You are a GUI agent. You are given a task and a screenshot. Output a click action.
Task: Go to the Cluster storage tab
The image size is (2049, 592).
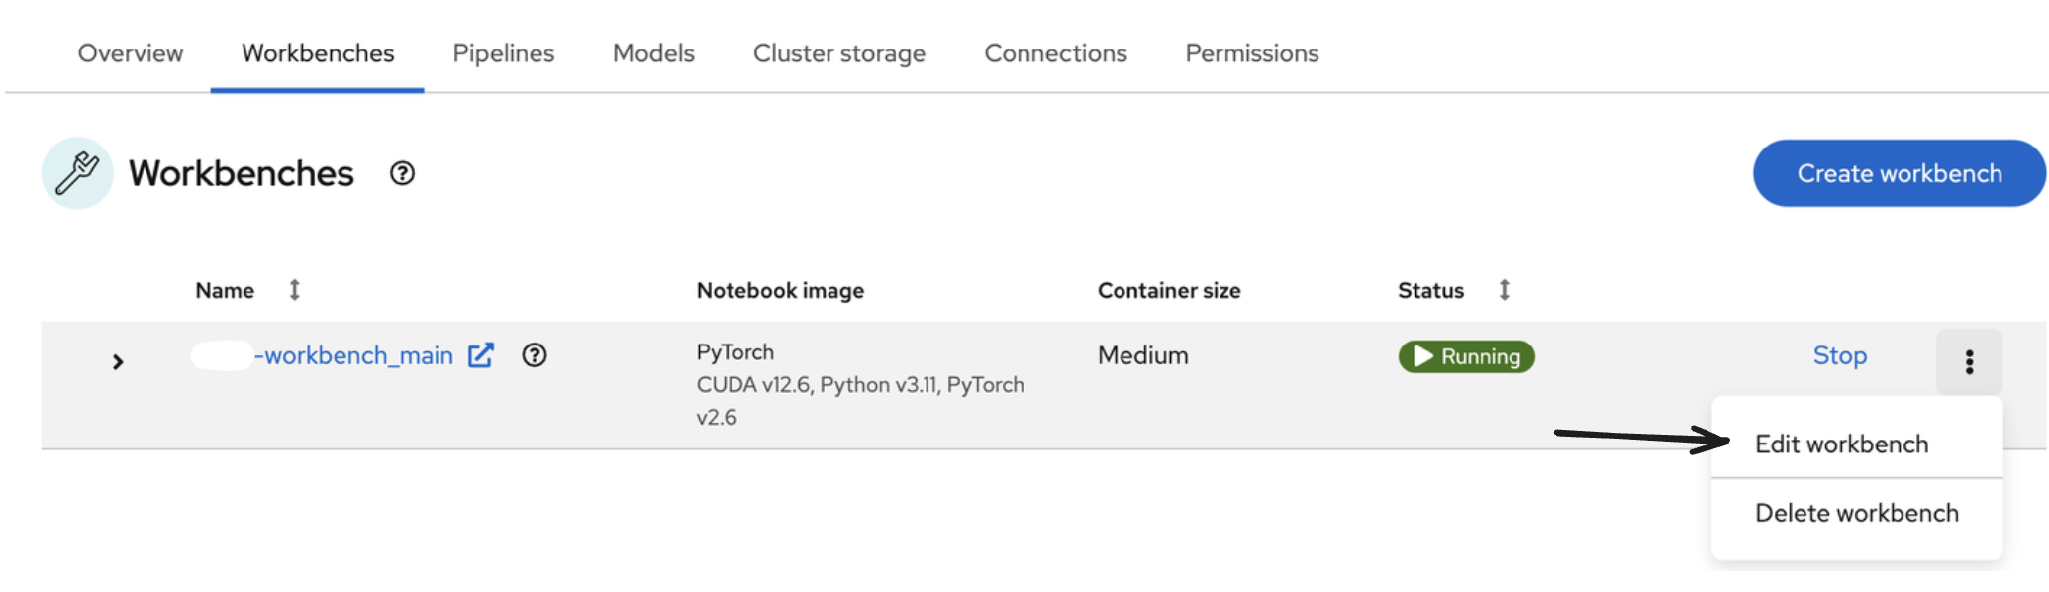(x=839, y=53)
